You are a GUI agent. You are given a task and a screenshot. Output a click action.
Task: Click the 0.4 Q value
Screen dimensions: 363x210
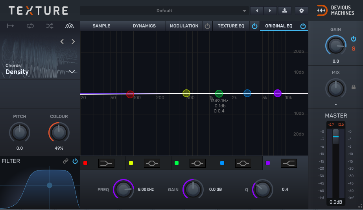click(x=285, y=189)
